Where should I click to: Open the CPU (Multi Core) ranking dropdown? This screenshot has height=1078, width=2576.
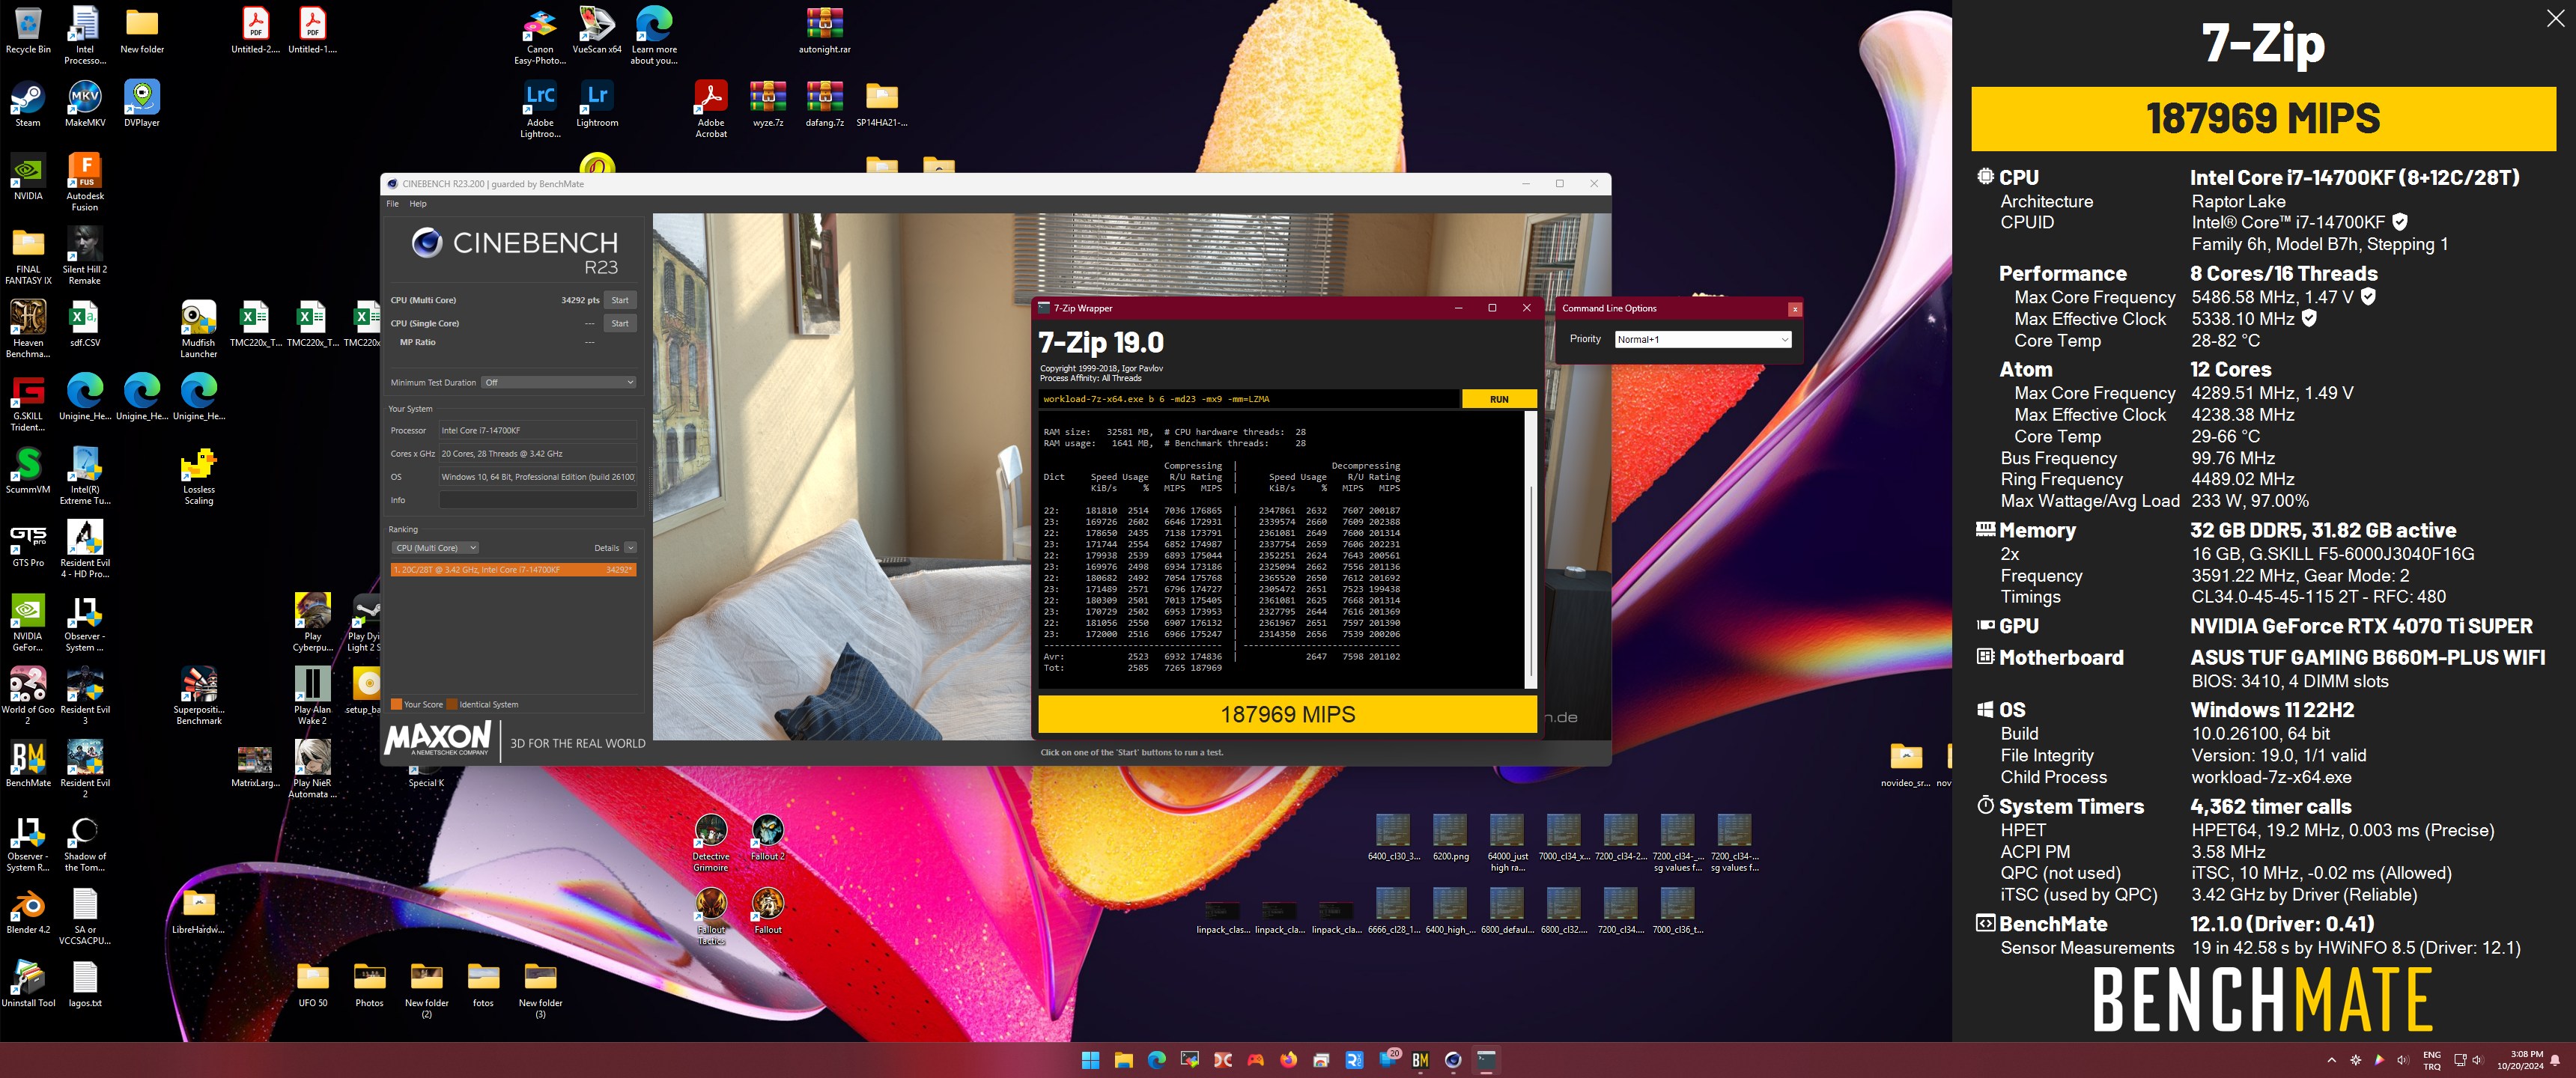click(435, 548)
